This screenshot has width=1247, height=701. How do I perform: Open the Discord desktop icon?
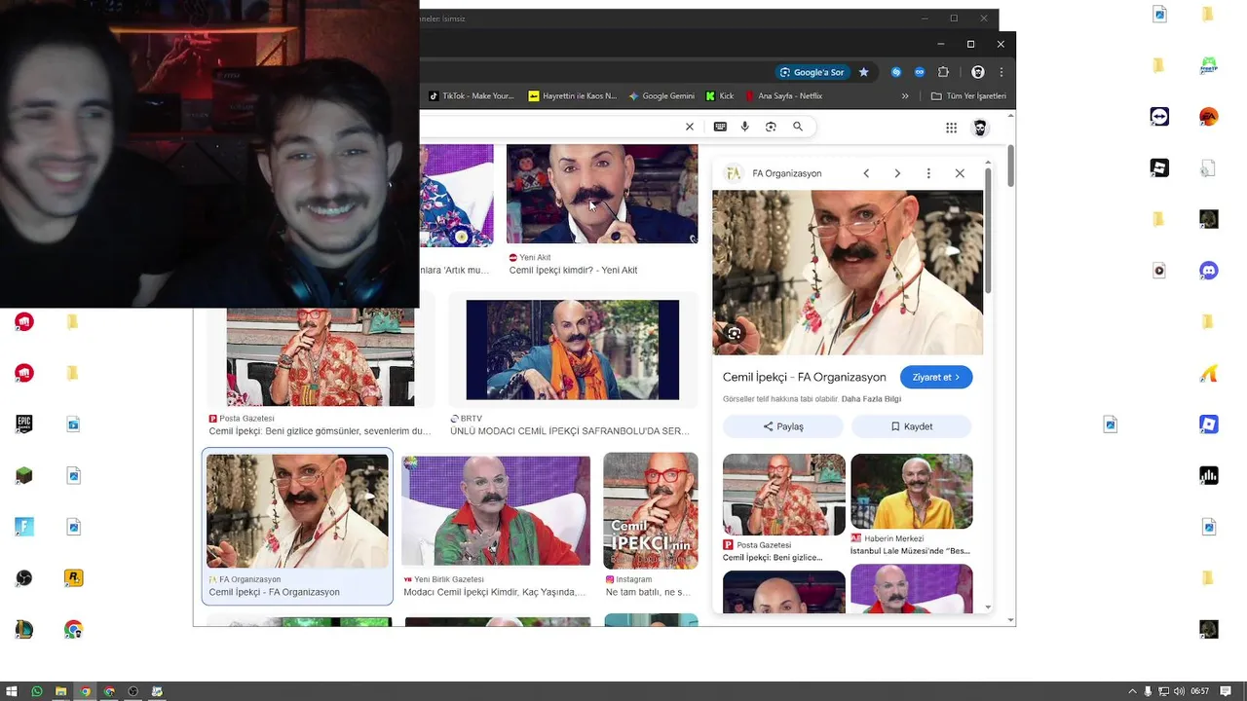click(x=1209, y=271)
